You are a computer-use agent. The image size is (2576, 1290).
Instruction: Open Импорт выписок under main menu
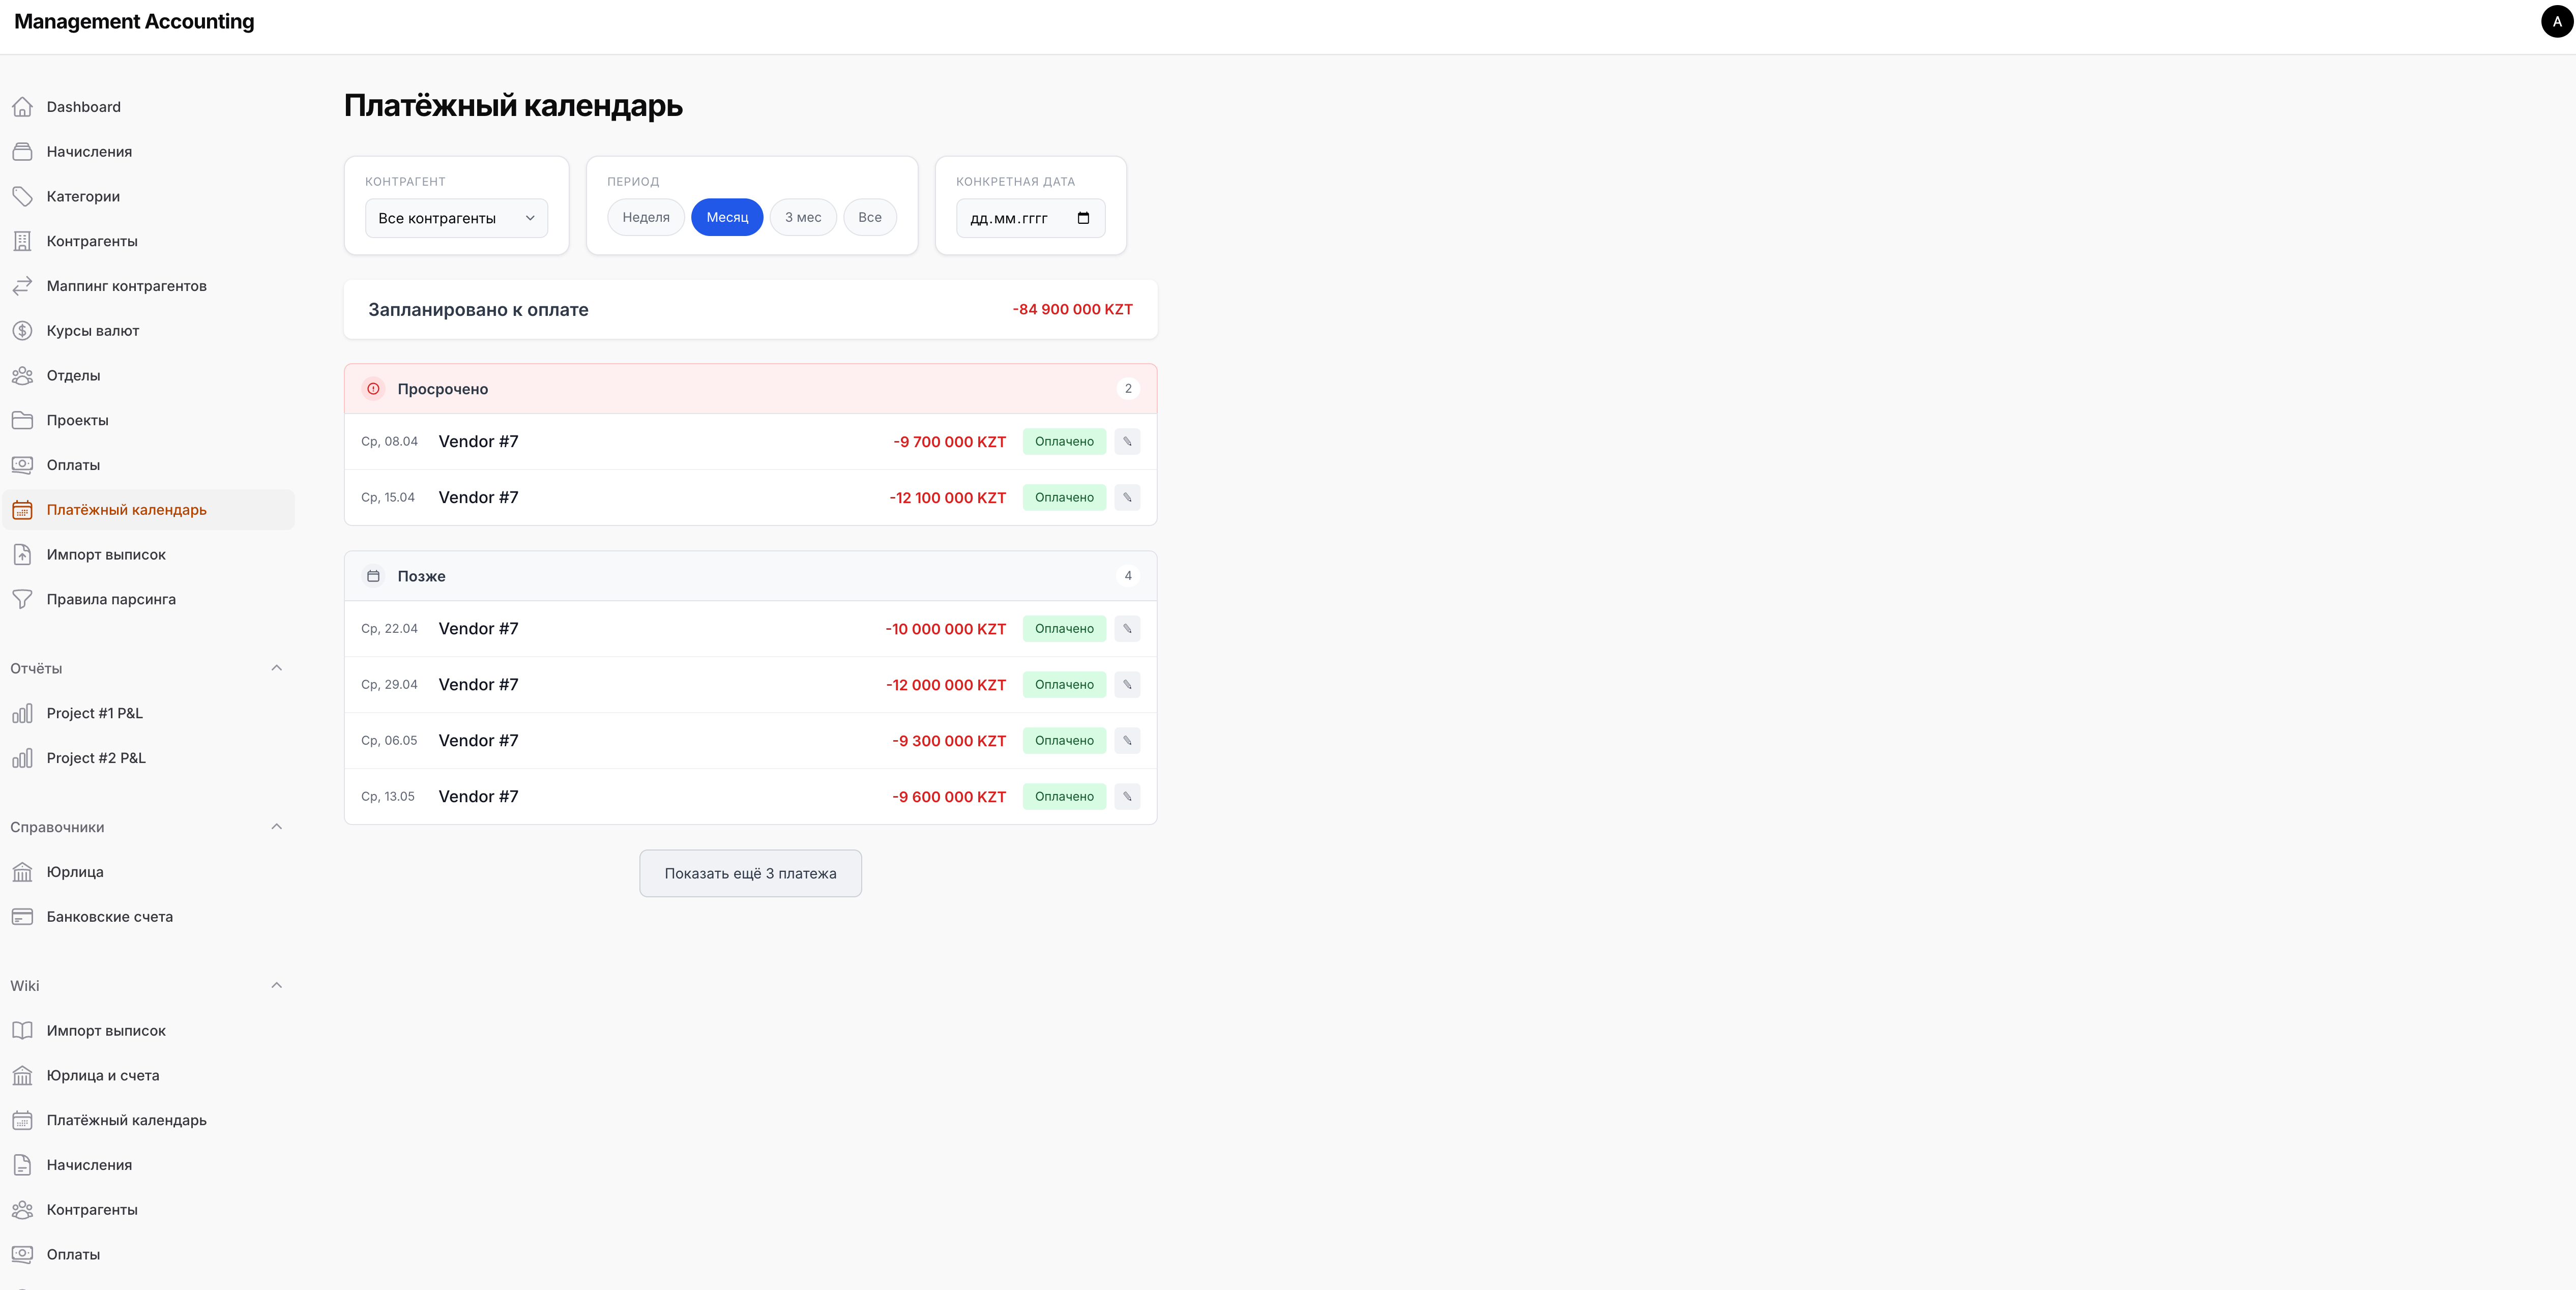(106, 555)
